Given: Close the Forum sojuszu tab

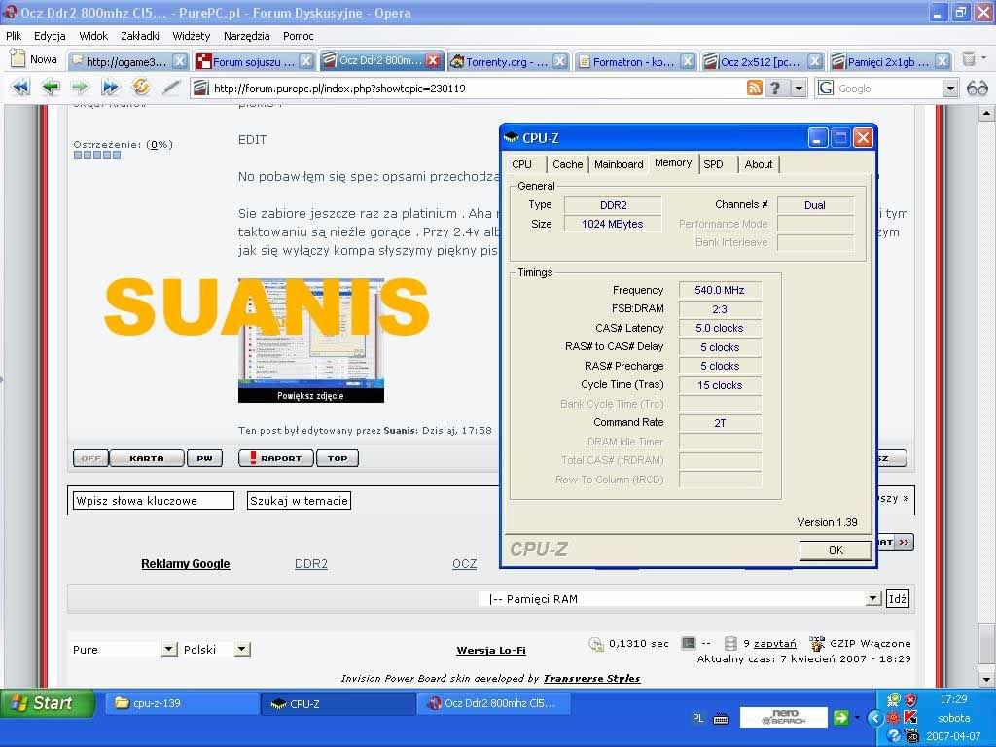Looking at the screenshot, I should click(306, 61).
